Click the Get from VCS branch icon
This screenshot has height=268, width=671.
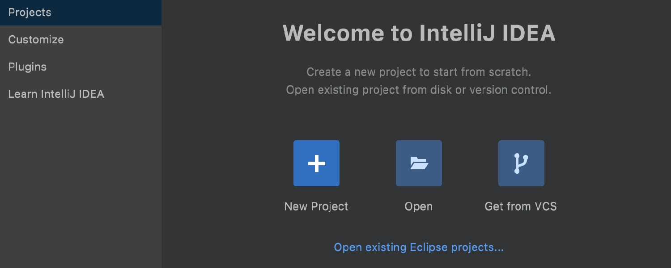[x=521, y=163]
